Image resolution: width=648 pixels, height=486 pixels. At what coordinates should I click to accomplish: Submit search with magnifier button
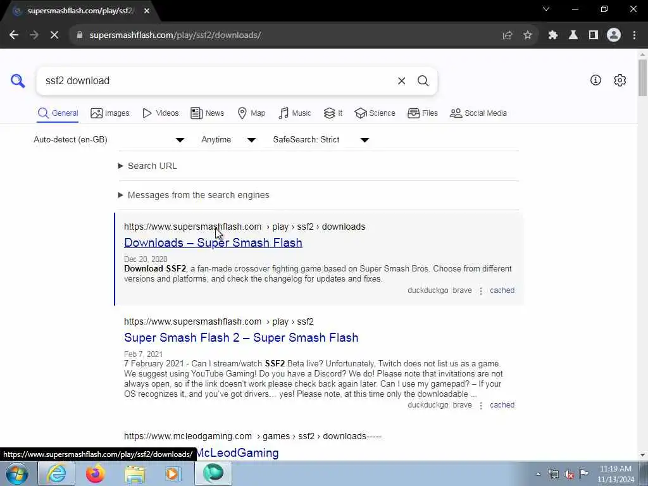(423, 81)
